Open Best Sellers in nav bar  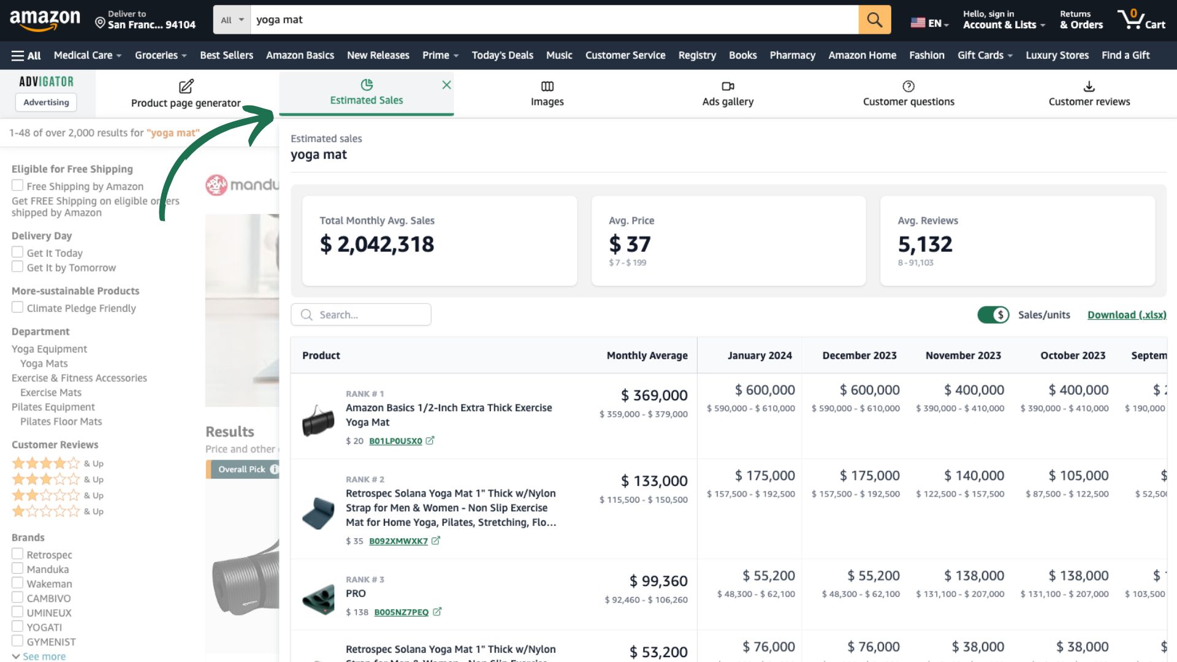click(x=226, y=55)
